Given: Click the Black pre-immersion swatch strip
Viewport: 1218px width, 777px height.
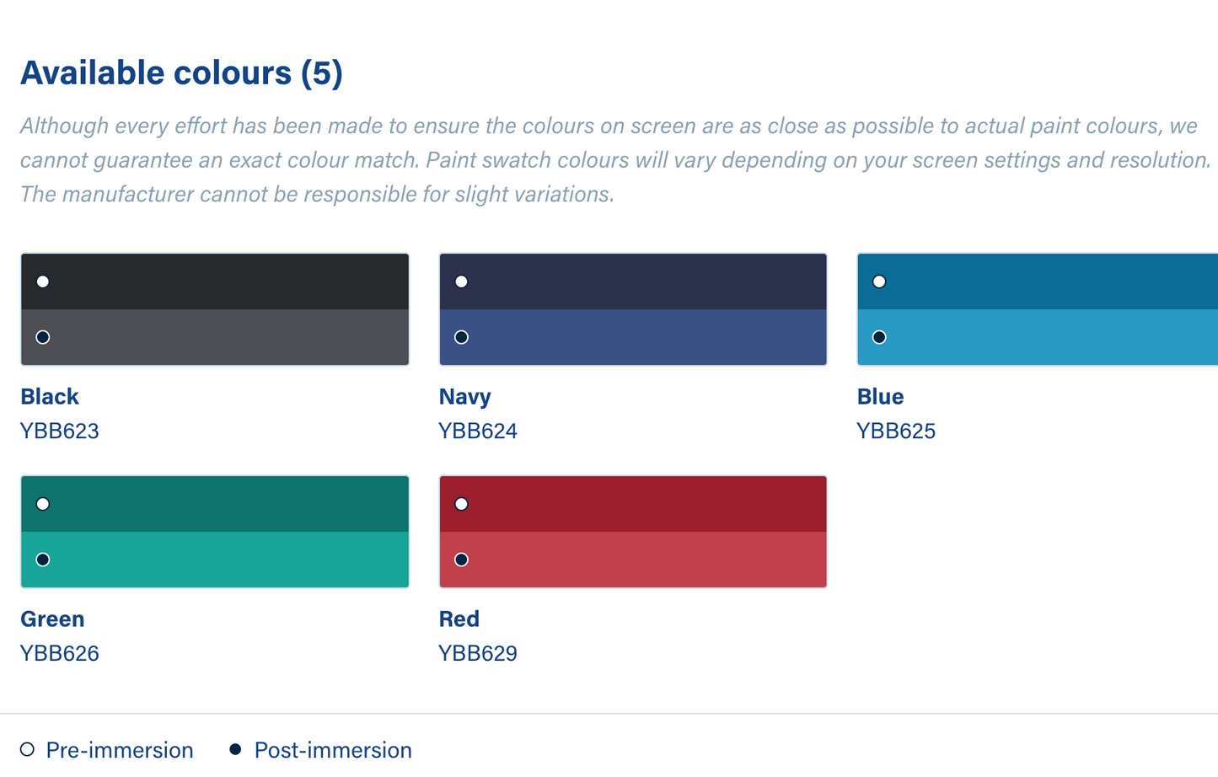Looking at the screenshot, I should point(215,281).
